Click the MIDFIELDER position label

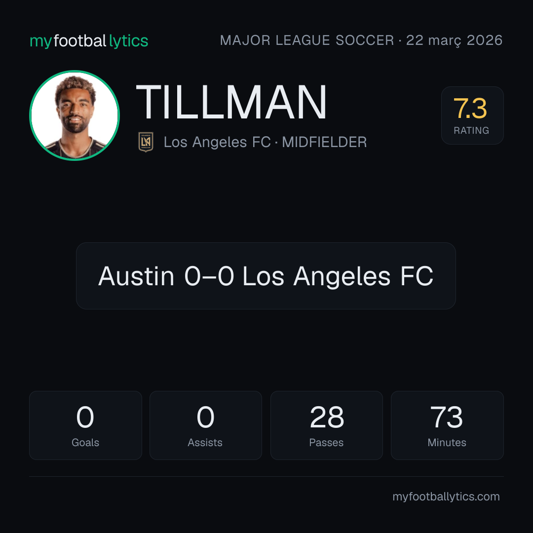tap(324, 142)
